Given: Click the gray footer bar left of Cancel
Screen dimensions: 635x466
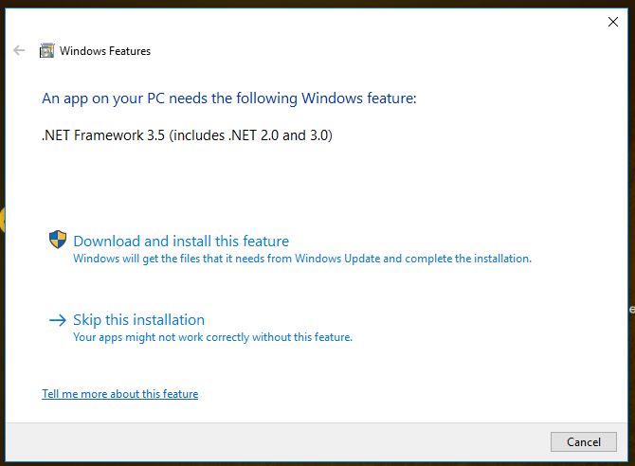Looking at the screenshot, I should pyautogui.click(x=284, y=442).
